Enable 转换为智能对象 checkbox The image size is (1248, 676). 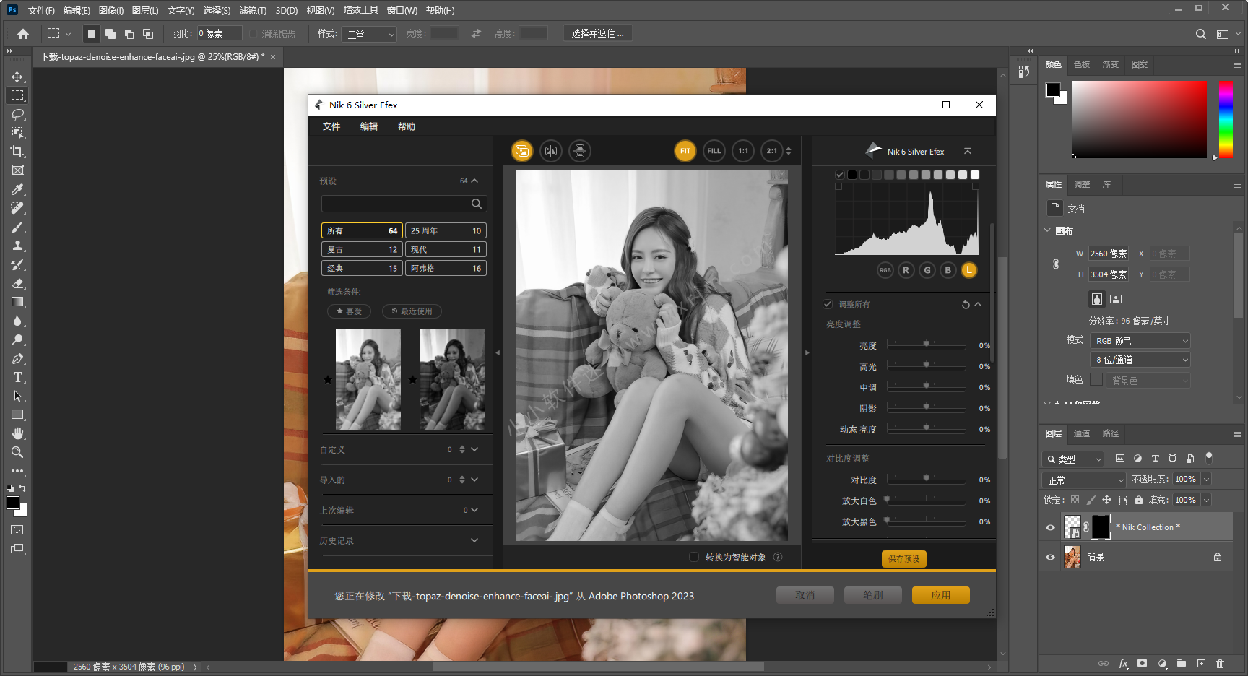(694, 557)
